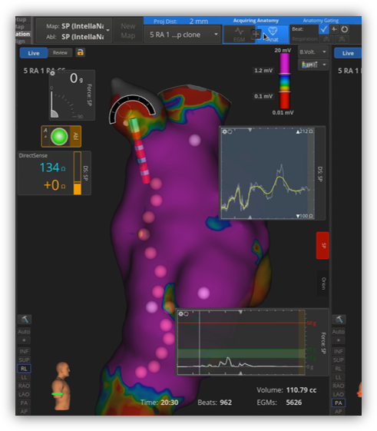
Task: Select RAO view in left pane
Action: (x=24, y=386)
